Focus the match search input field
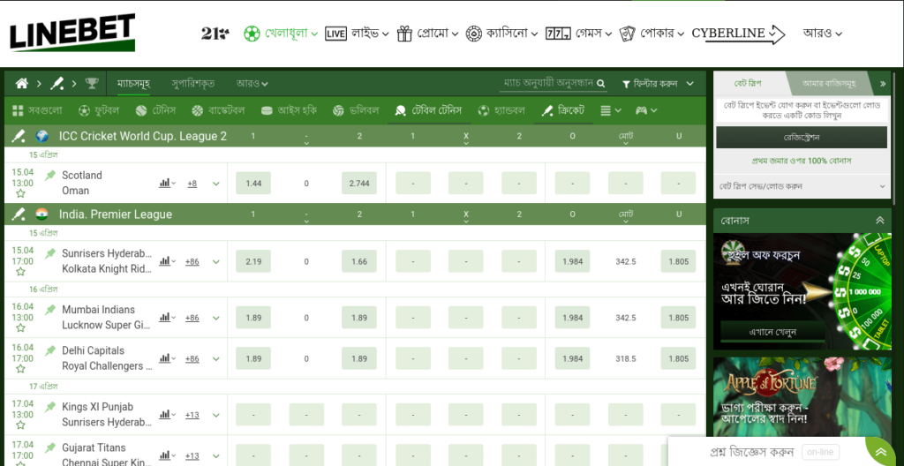This screenshot has width=904, height=466. point(547,84)
